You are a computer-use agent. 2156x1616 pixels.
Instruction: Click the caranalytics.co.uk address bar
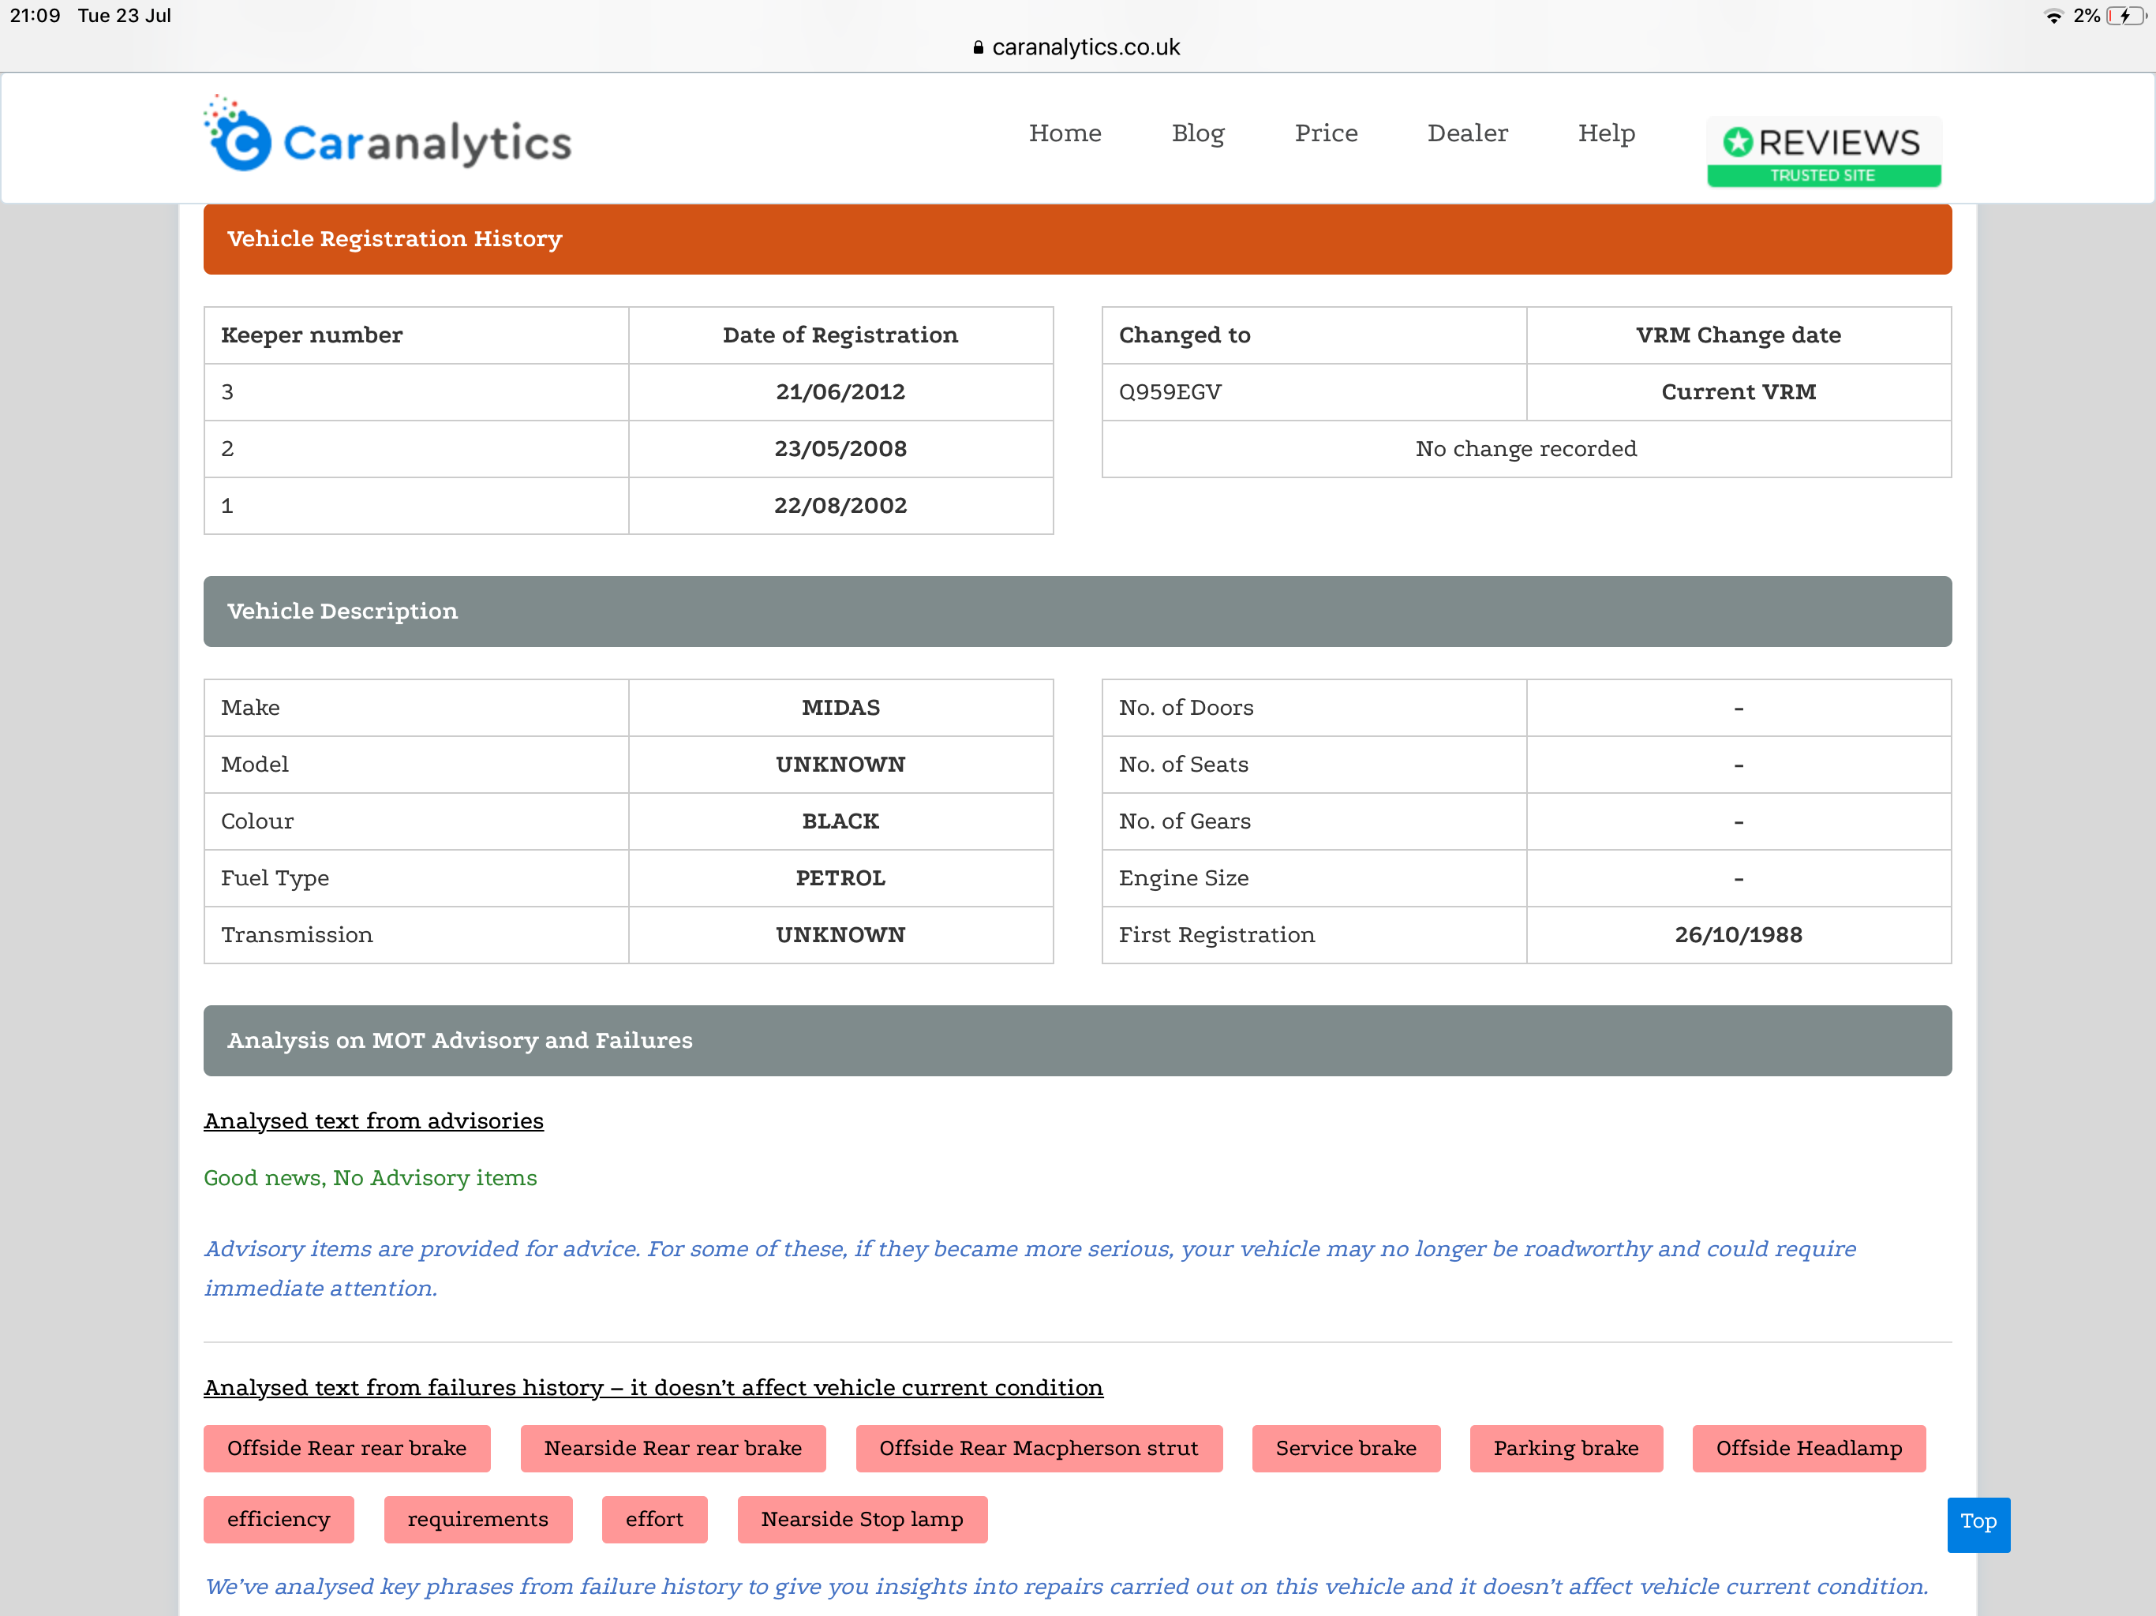coord(1085,47)
